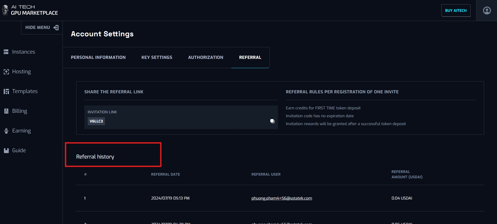Image resolution: width=497 pixels, height=224 pixels.
Task: Go to Earning page from sidebar
Action: pos(21,131)
